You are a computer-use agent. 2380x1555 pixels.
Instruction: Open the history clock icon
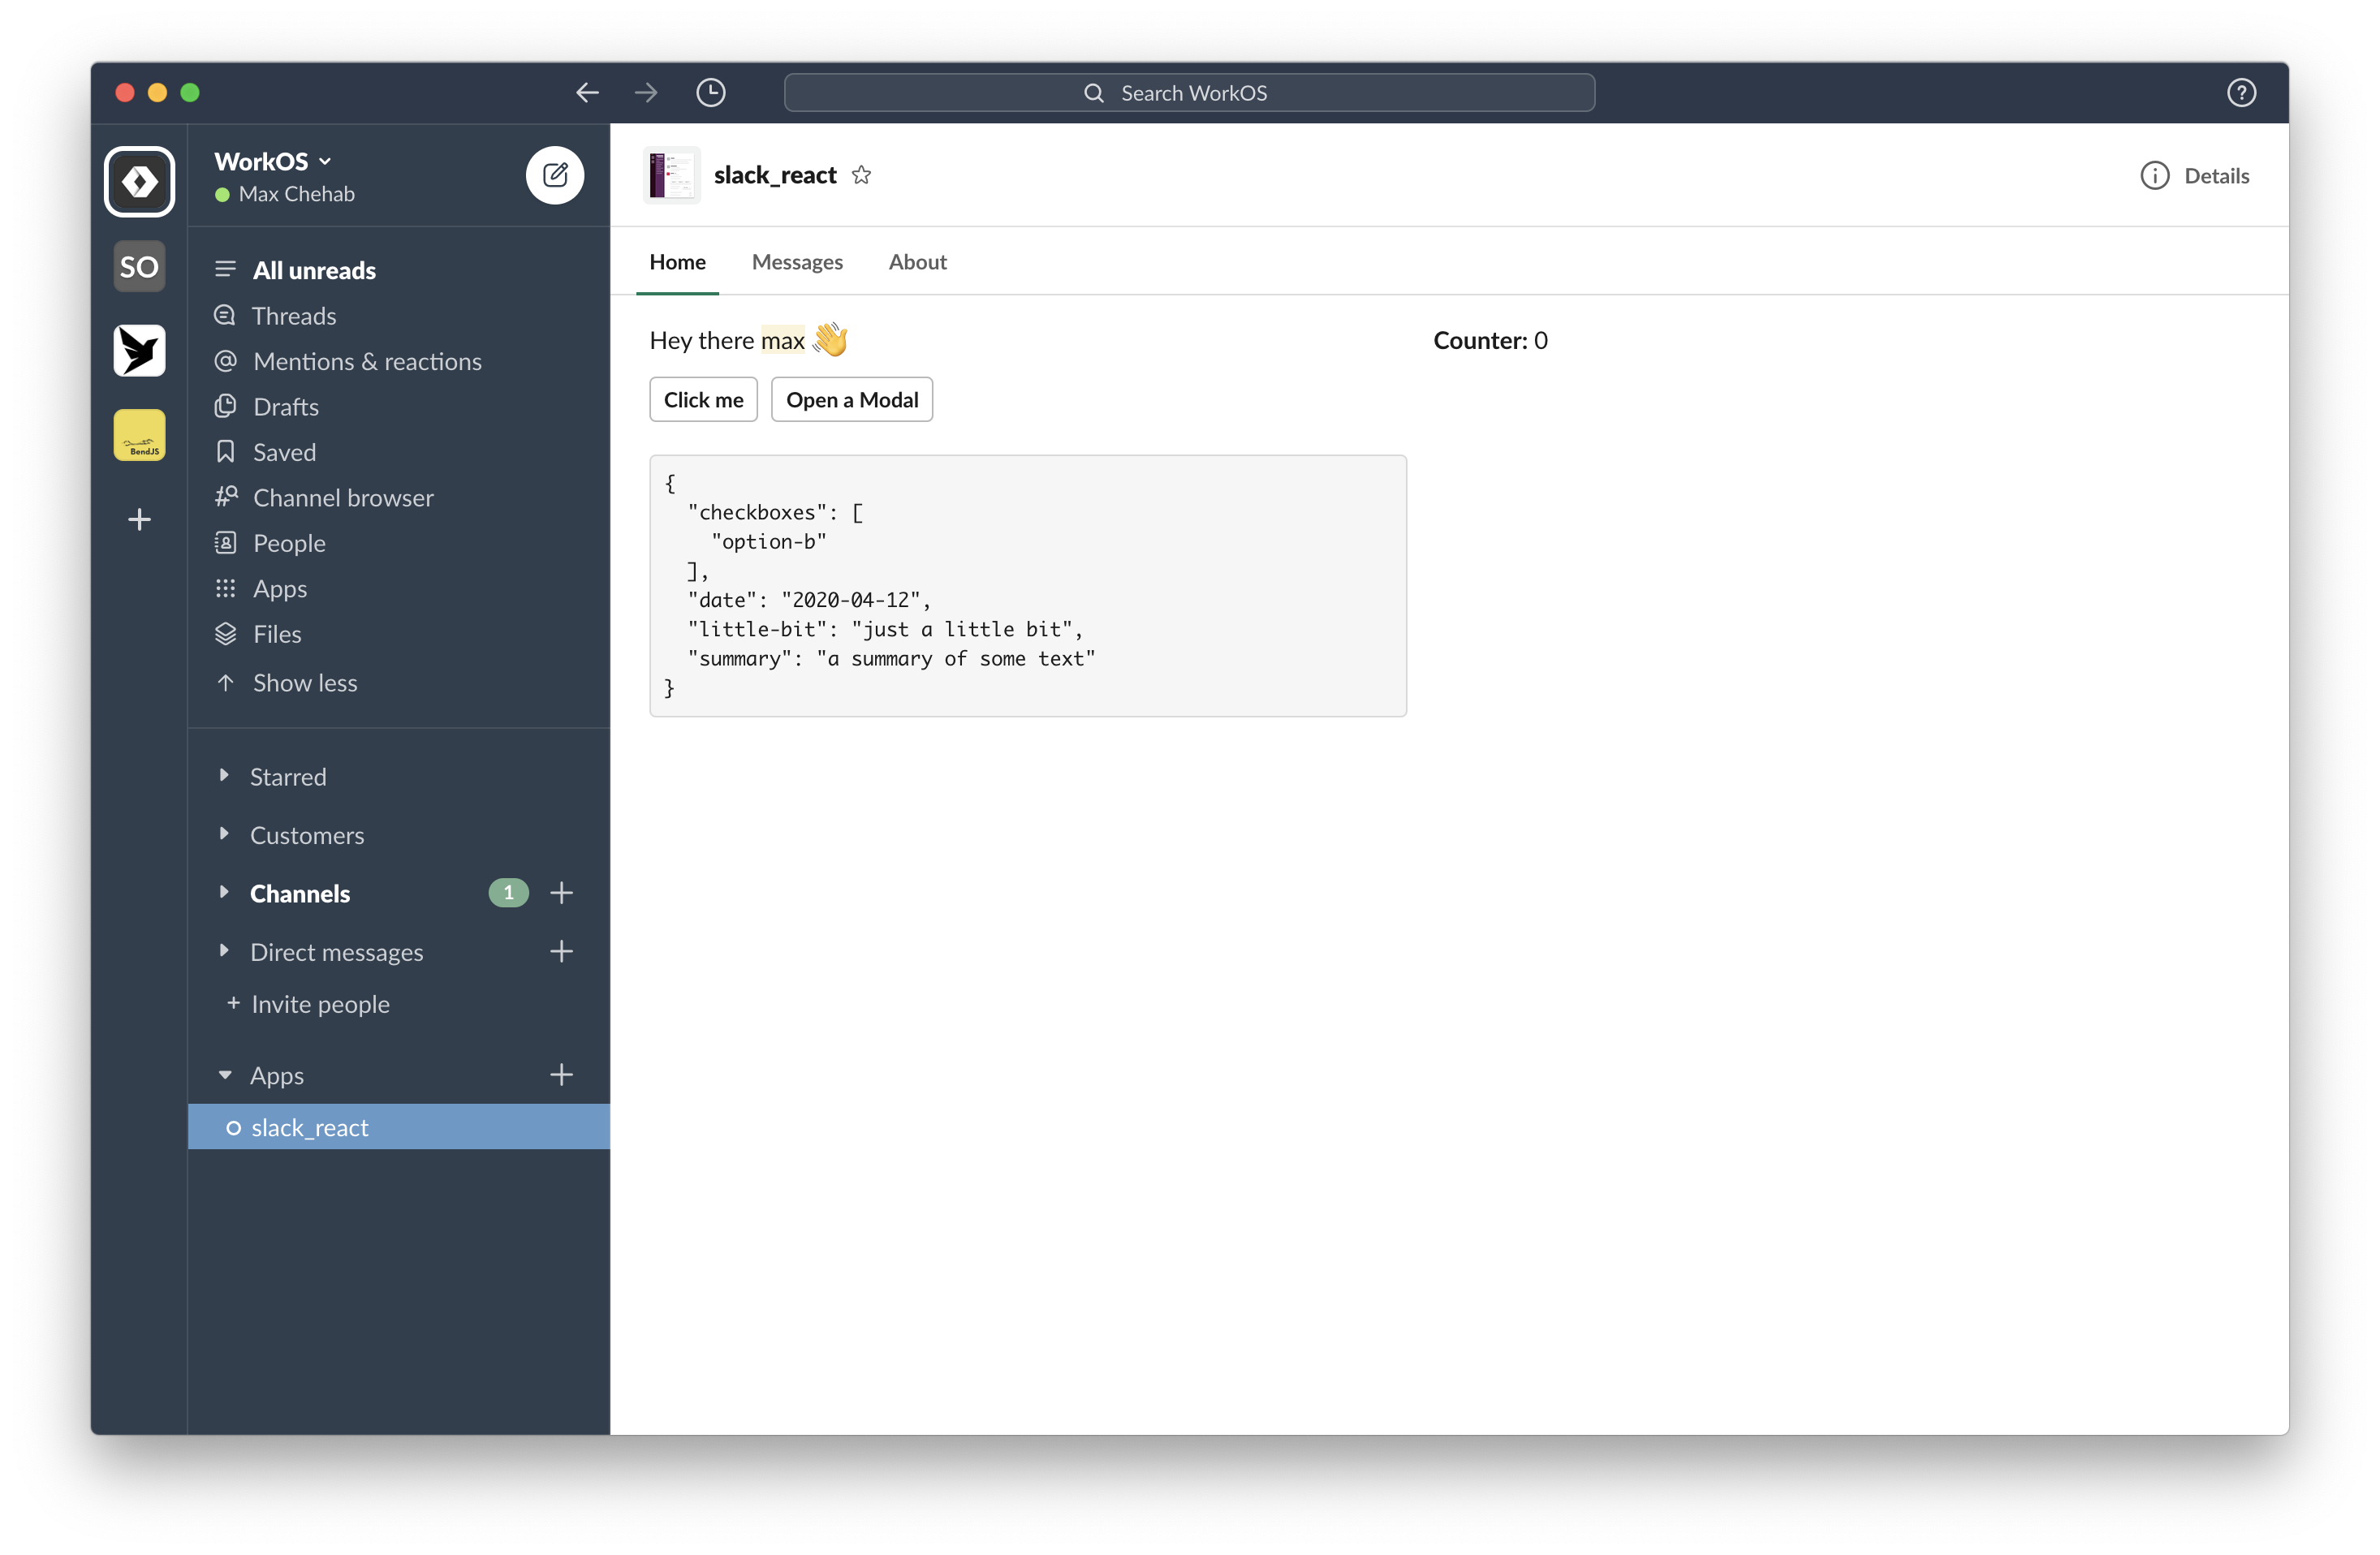(711, 93)
